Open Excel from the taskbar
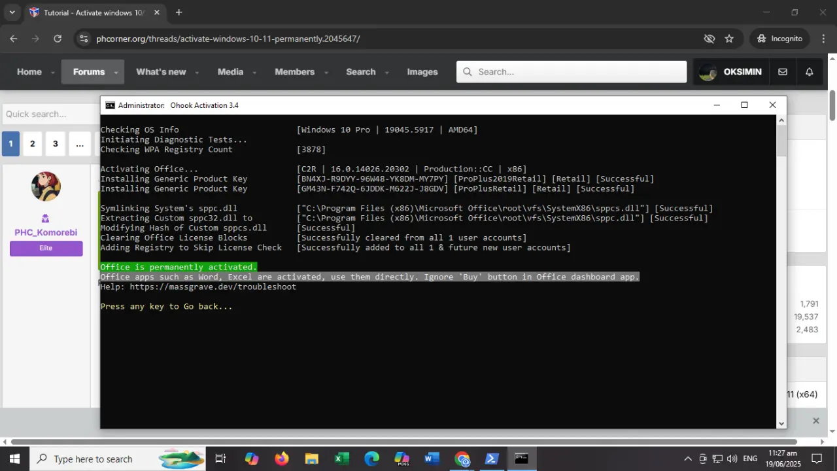Screen dimensions: 837x471 341,459
